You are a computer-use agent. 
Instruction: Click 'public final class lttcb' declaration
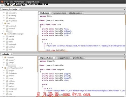[51, 25]
